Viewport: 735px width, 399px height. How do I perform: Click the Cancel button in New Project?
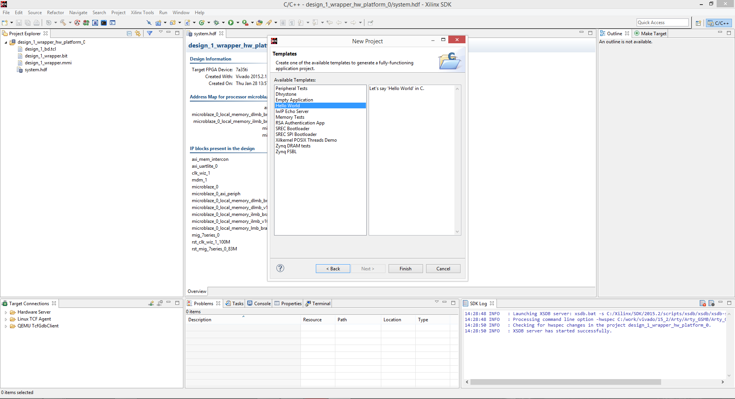[x=443, y=269]
